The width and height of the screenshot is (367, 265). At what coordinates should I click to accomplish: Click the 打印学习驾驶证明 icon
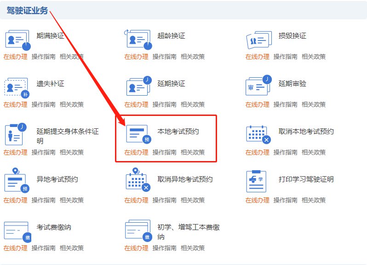pos(256,181)
